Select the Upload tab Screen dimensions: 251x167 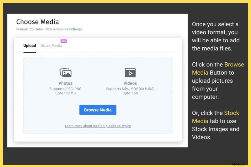click(29, 45)
